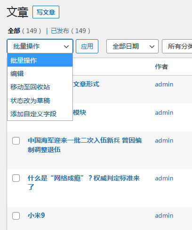The width and height of the screenshot is (192, 230).
Task: Choose 移动至回收站 option
Action: (40, 87)
